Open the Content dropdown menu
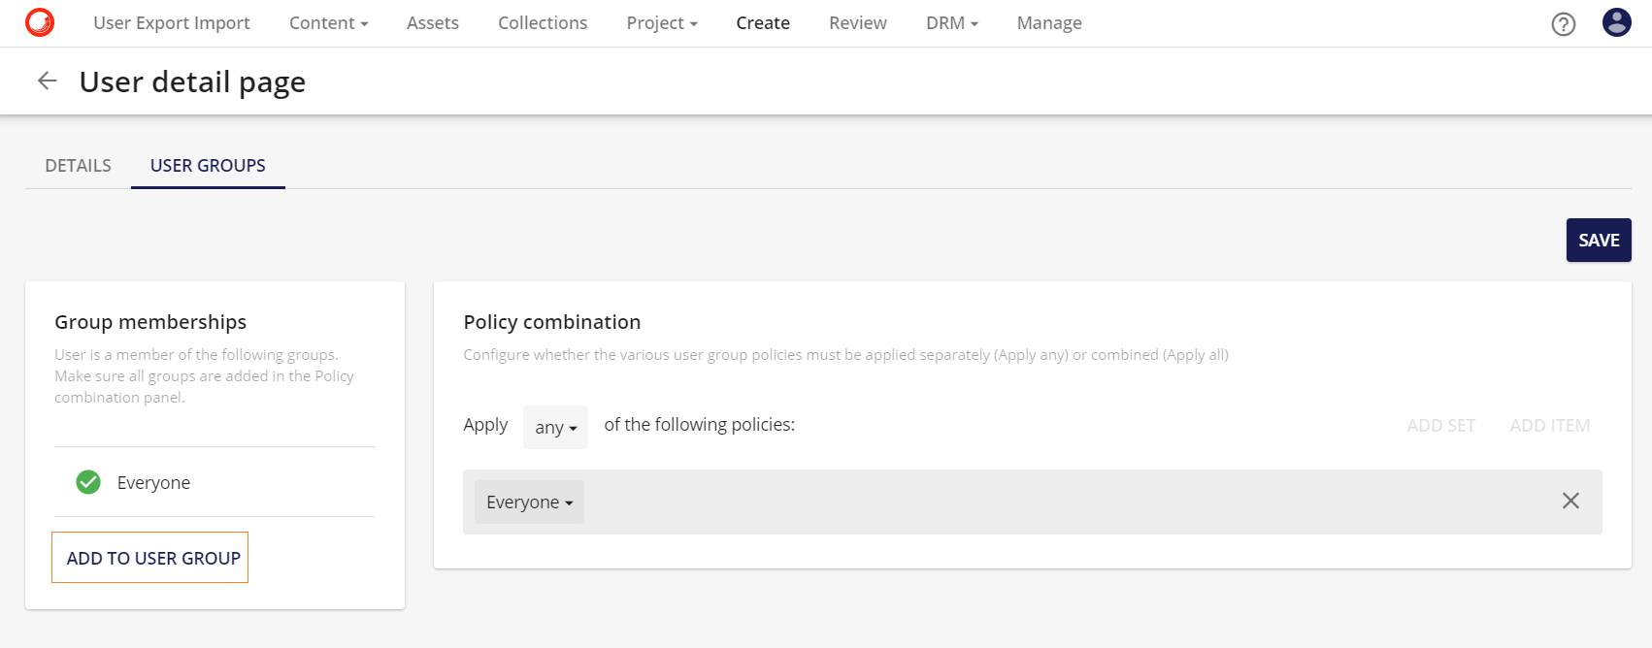Image resolution: width=1652 pixels, height=648 pixels. (328, 23)
